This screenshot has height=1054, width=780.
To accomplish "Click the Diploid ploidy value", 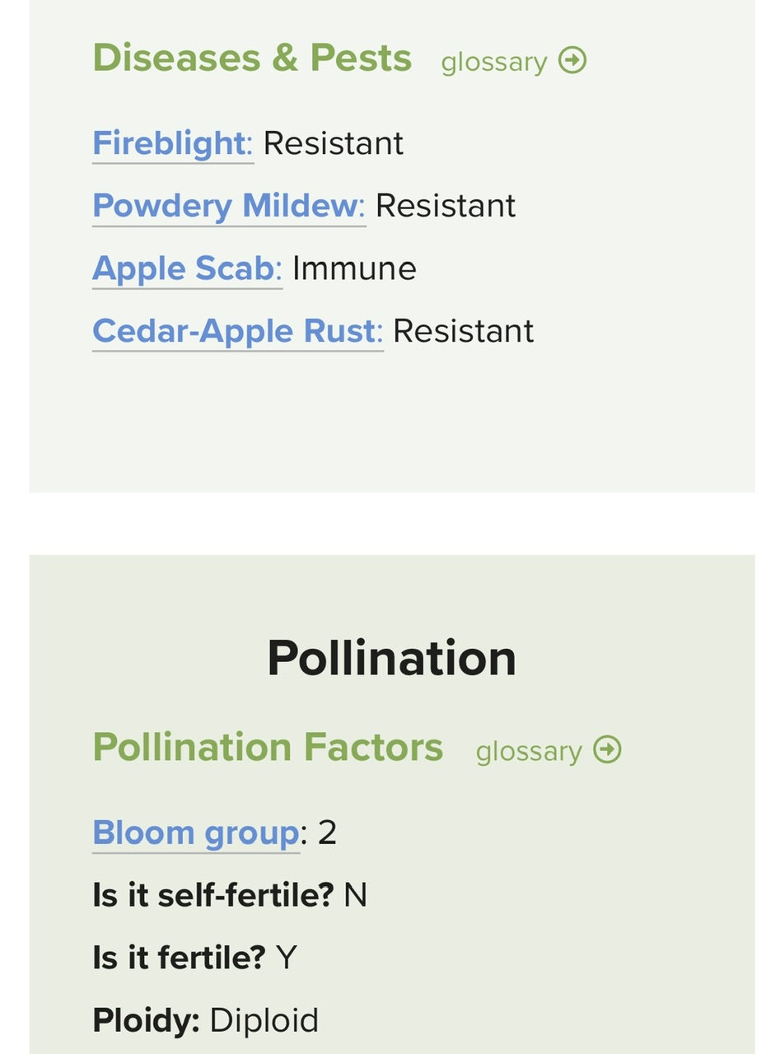I will coord(264,1020).
